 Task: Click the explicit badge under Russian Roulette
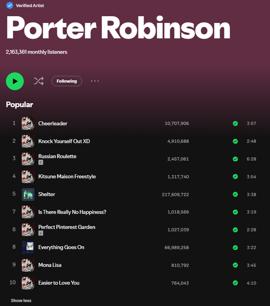coord(41,162)
